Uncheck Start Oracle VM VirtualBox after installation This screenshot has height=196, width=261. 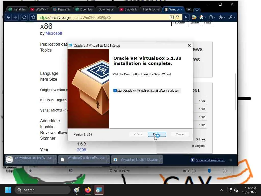point(115,91)
